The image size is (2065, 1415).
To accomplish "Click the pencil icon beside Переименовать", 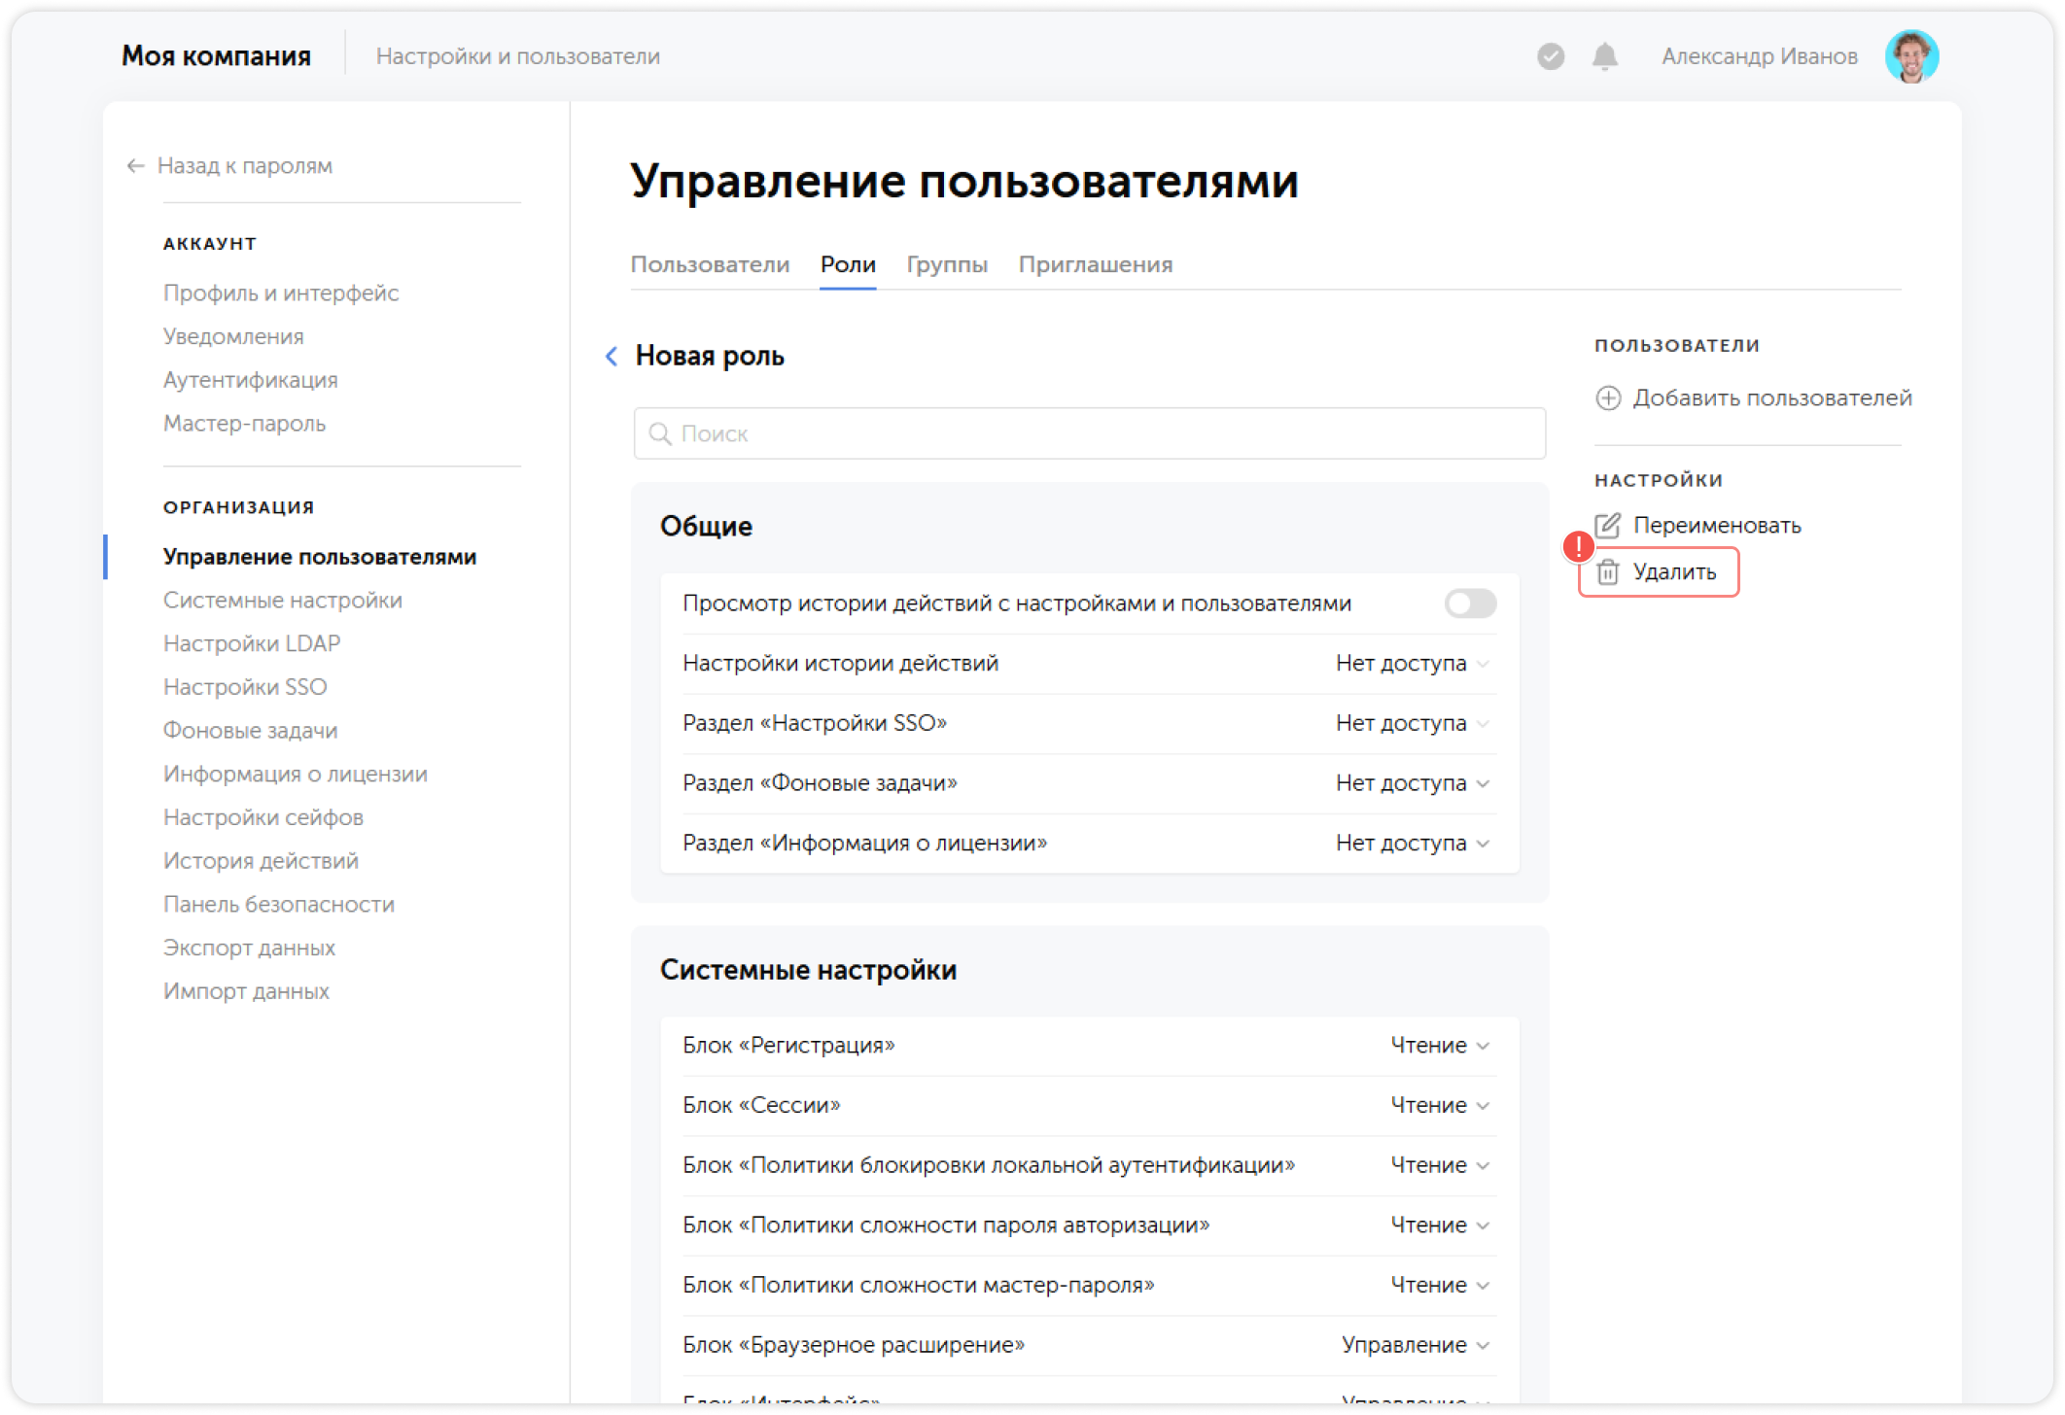I will point(1610,525).
